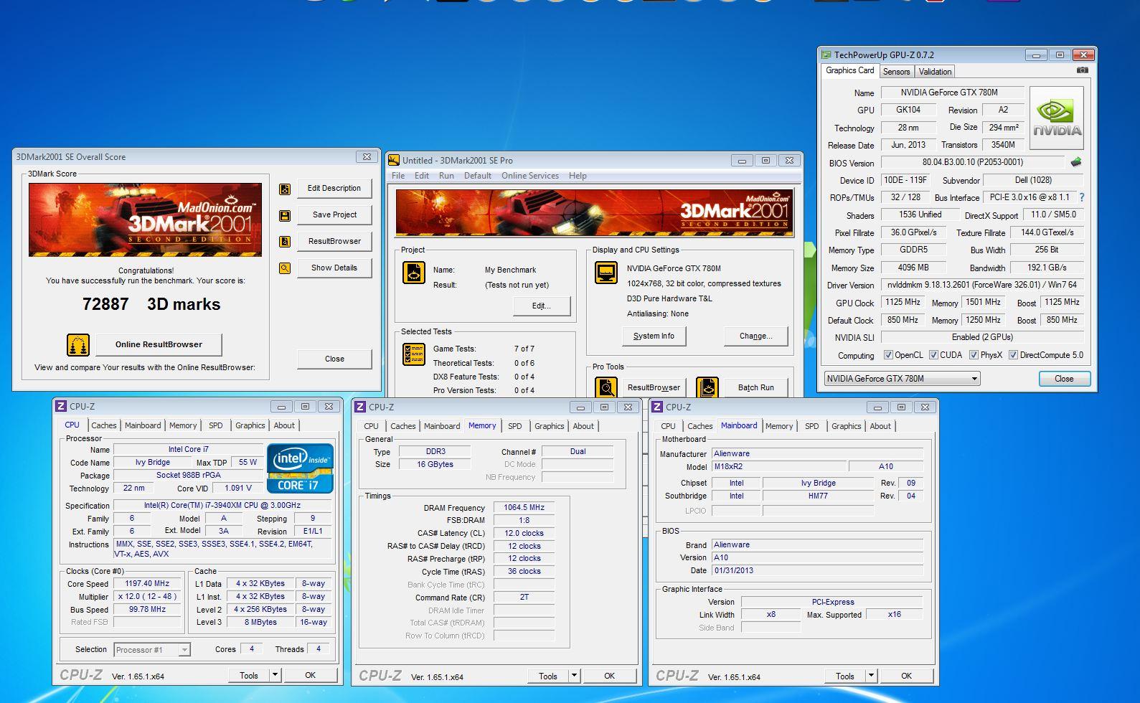Click BIOS Version field in GPU-Z
Image resolution: width=1140 pixels, height=703 pixels.
(972, 162)
